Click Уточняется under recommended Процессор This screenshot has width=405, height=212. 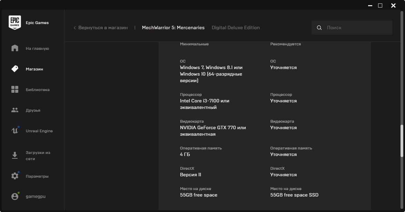pyautogui.click(x=283, y=101)
